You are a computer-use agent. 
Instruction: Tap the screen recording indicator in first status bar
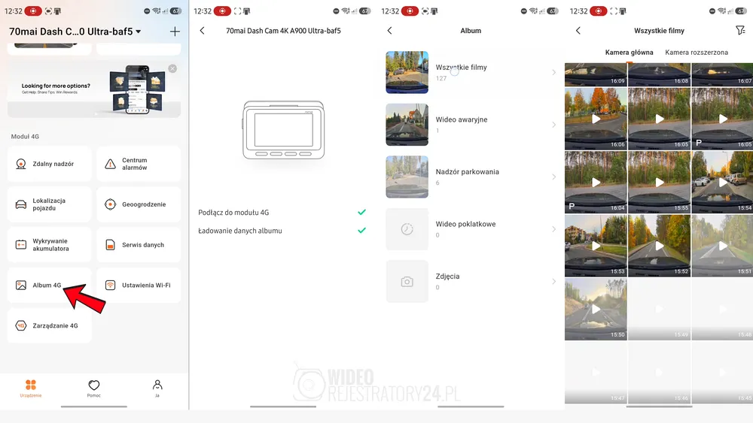coord(33,11)
